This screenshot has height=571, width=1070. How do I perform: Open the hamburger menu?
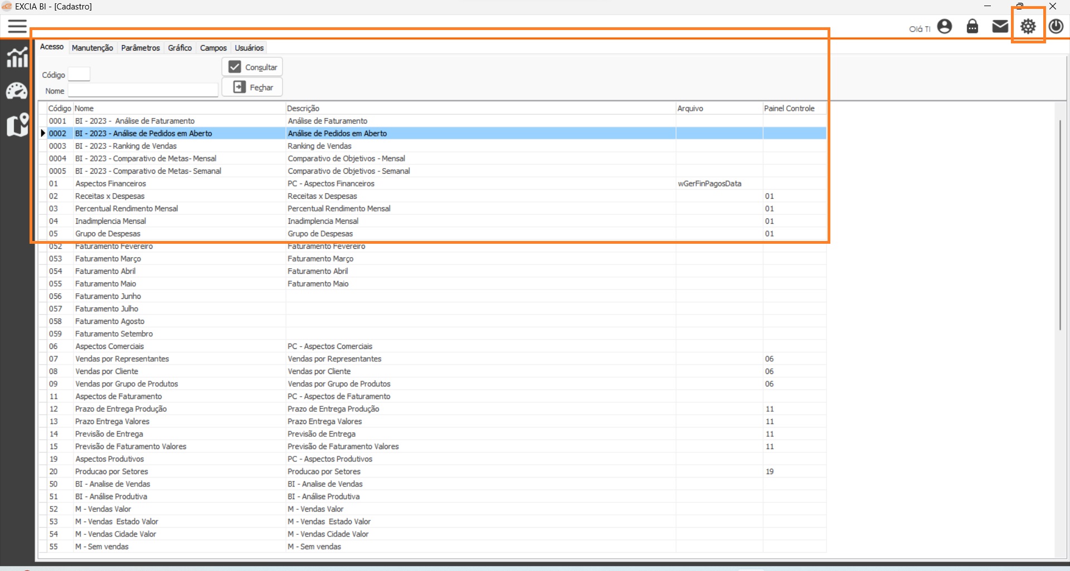pos(17,26)
